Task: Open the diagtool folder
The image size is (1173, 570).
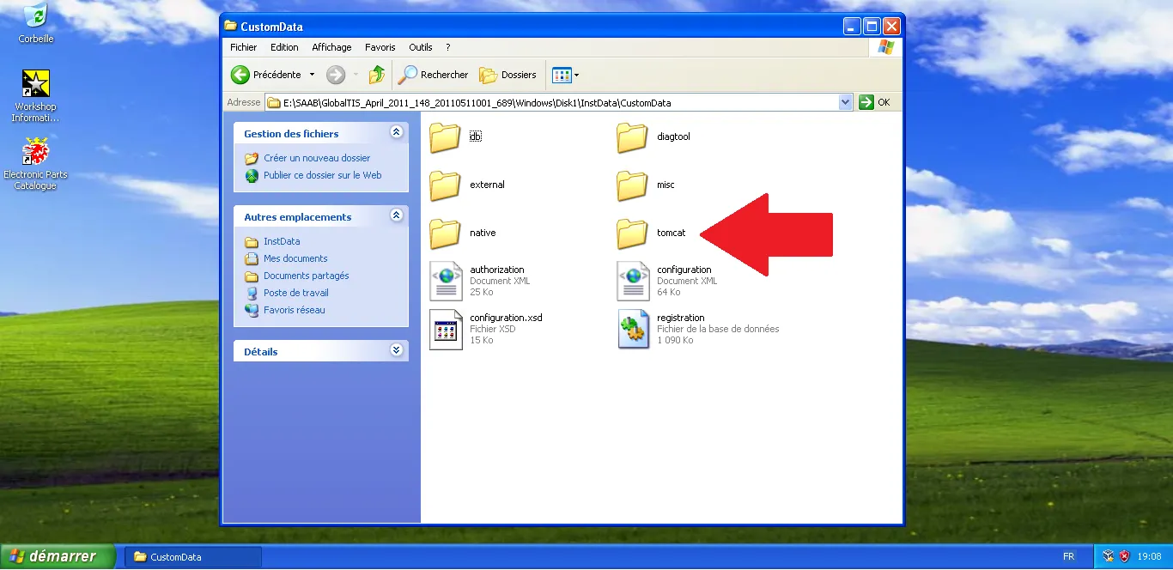Action: (633, 136)
